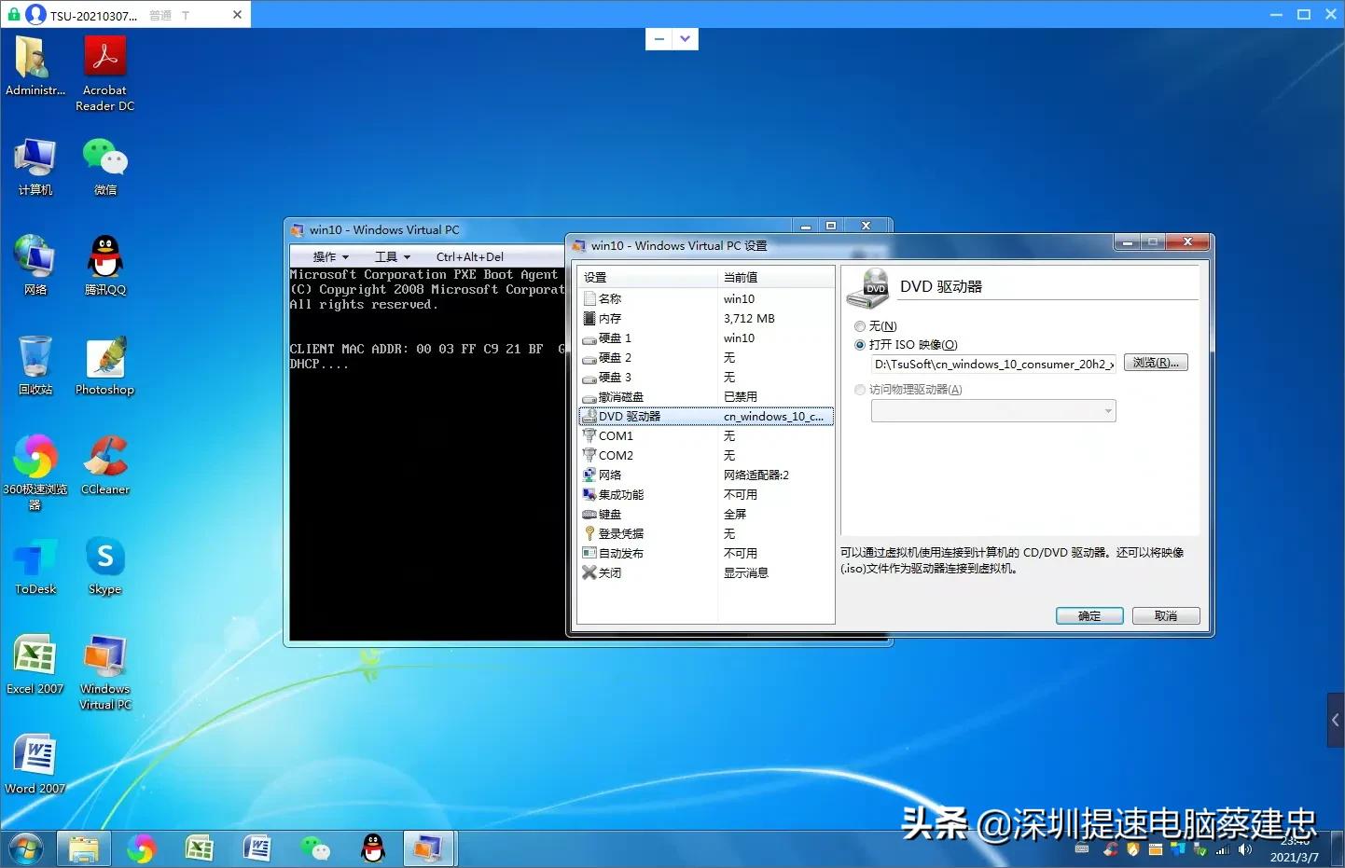1345x868 pixels.
Task: Select 网络 in the settings list
Action: pos(610,475)
